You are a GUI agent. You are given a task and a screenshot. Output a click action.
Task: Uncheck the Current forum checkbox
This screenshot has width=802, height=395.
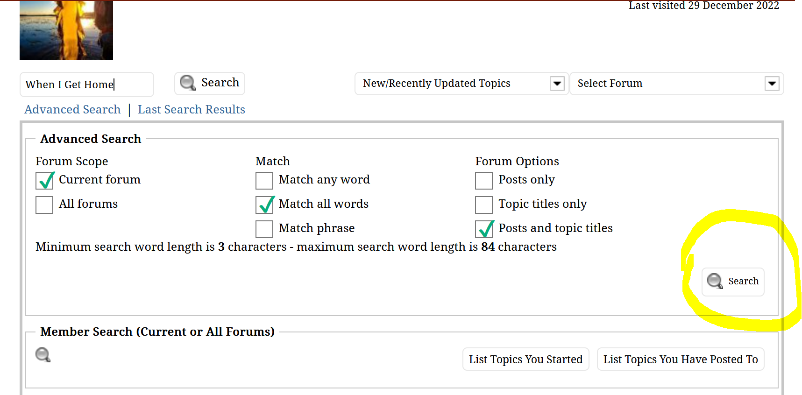[x=45, y=180]
